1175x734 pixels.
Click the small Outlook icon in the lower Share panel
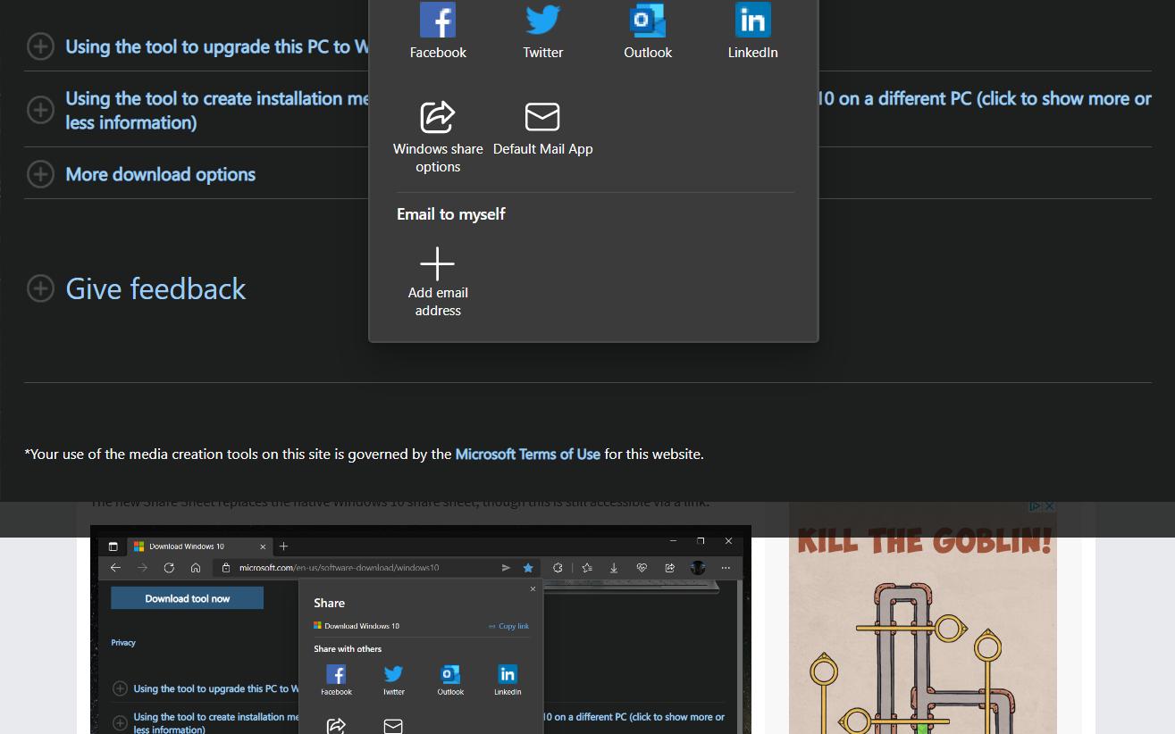click(x=450, y=674)
